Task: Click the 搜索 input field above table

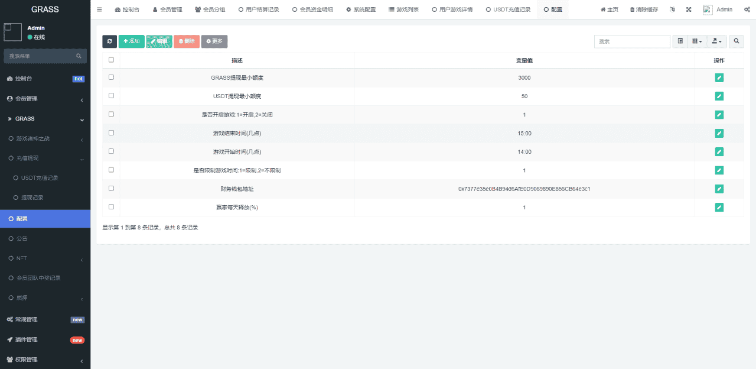Action: click(x=632, y=41)
